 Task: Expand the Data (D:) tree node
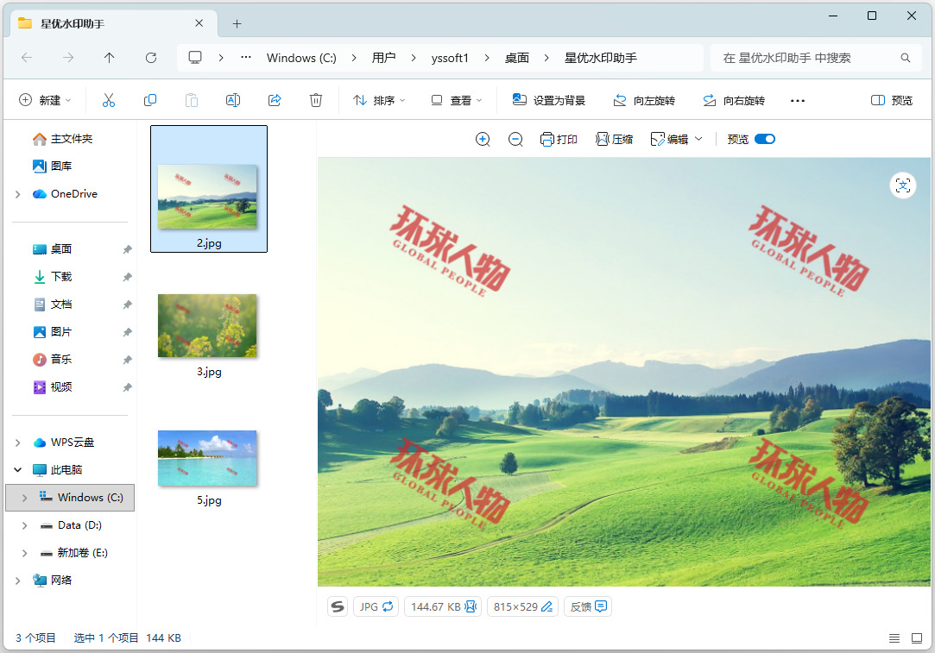click(x=24, y=525)
